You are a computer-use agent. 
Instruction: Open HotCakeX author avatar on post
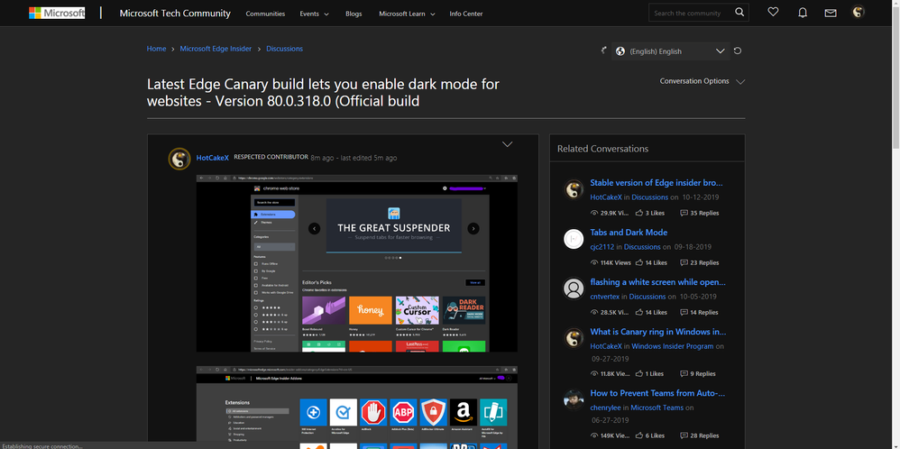(179, 159)
